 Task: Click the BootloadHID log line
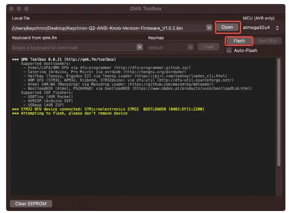coord(137,89)
